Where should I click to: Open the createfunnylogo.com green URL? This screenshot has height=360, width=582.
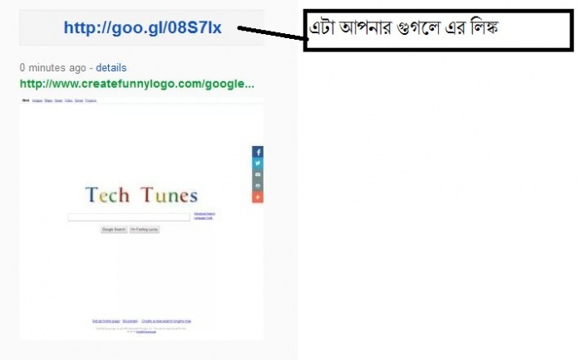[x=137, y=84]
